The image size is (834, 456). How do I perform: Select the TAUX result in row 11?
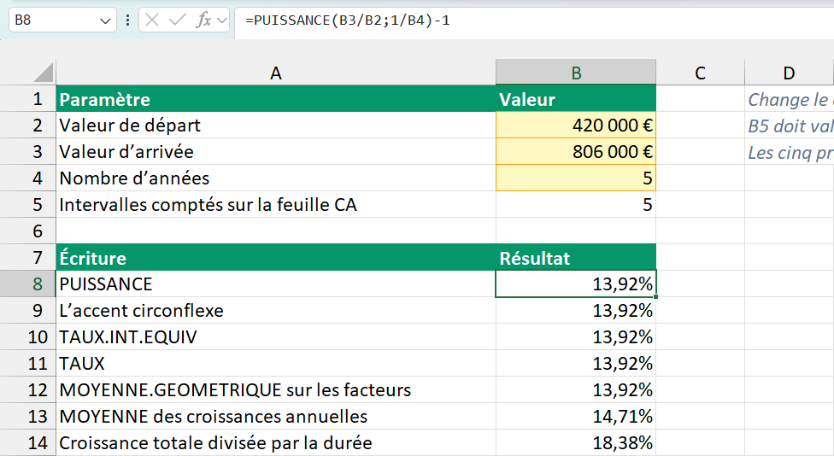[x=575, y=364]
